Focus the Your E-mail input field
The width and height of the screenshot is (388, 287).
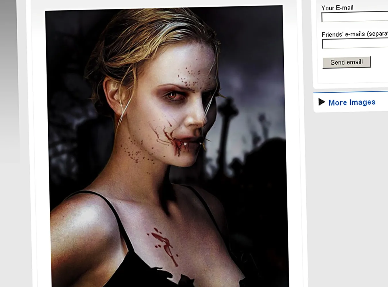point(355,17)
